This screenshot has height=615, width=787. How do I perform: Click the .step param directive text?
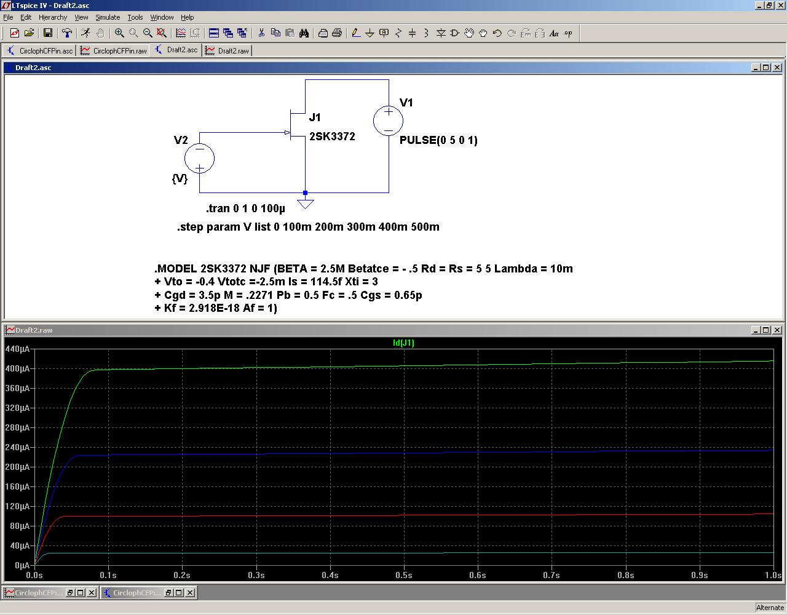(308, 227)
